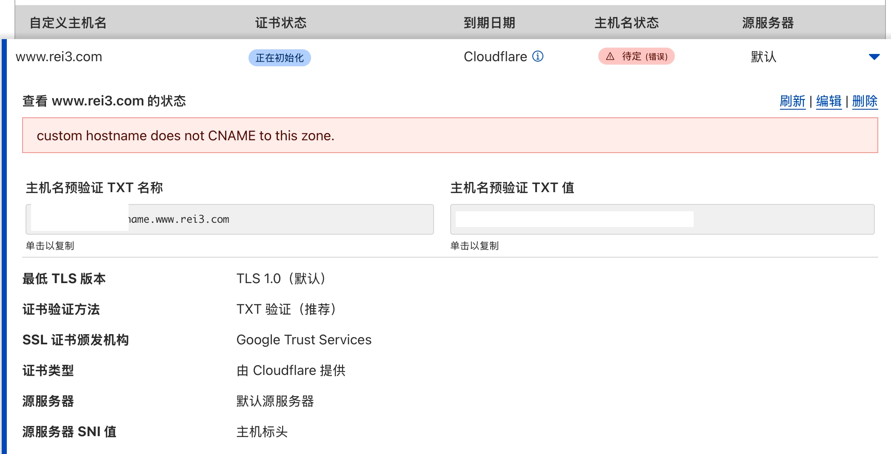The height and width of the screenshot is (454, 891).
Task: Click the 主机名状态 column header
Action: tap(626, 23)
